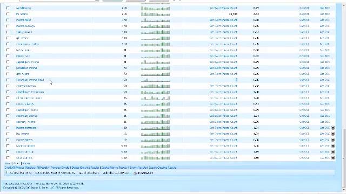The height and width of the screenshot is (194, 346).
Task: Click Refresh from Web in bottom toolbar
Action: (21, 173)
